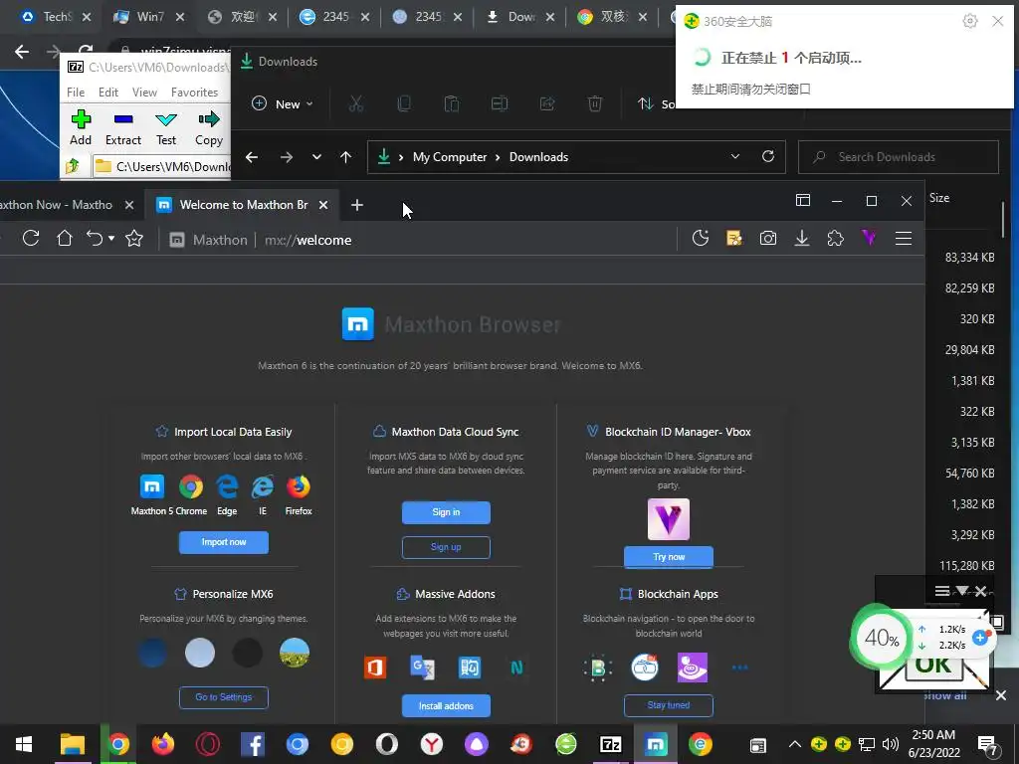Click the Office addon icon
1019x764 pixels.
tap(375, 668)
